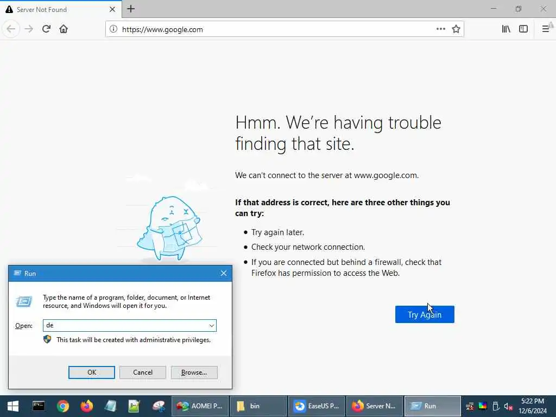This screenshot has width=556, height=417.
Task: Click the muted volume tray icon
Action: (x=508, y=406)
